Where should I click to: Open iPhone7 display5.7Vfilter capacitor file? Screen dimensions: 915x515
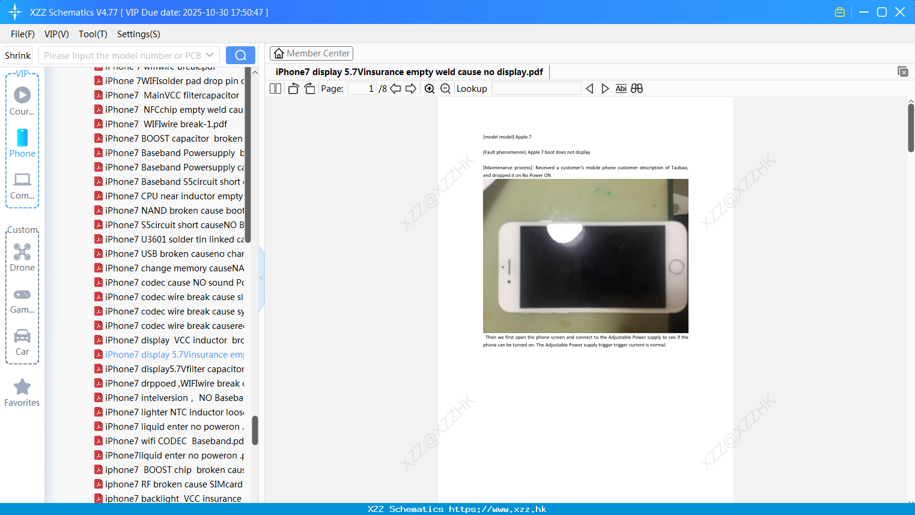[x=169, y=369]
